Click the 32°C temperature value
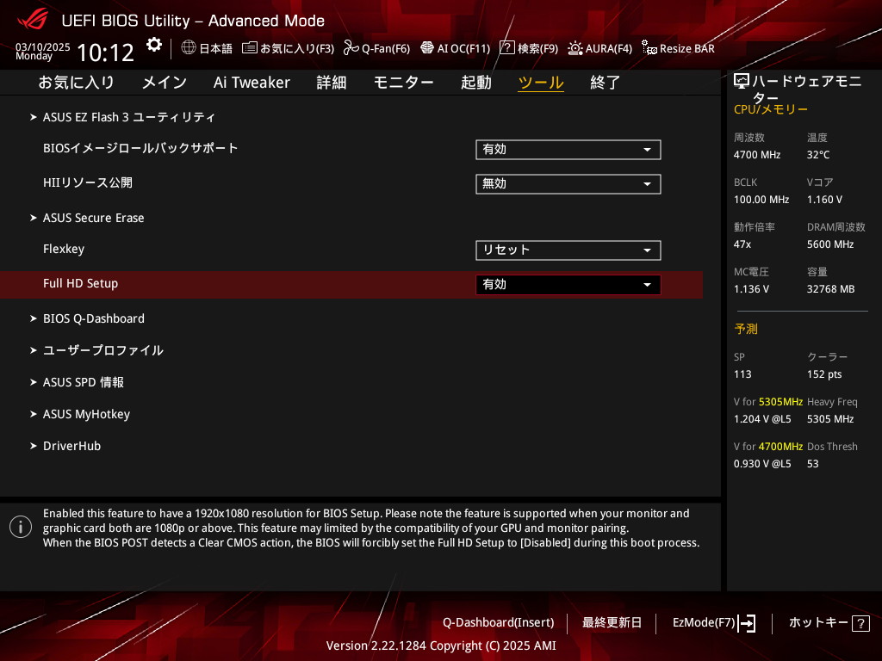Screen dimensions: 882x661 click(818, 155)
